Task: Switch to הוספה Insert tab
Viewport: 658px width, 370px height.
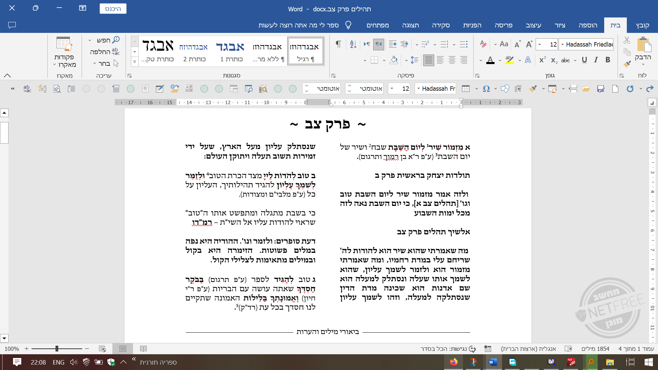Action: 588,25
